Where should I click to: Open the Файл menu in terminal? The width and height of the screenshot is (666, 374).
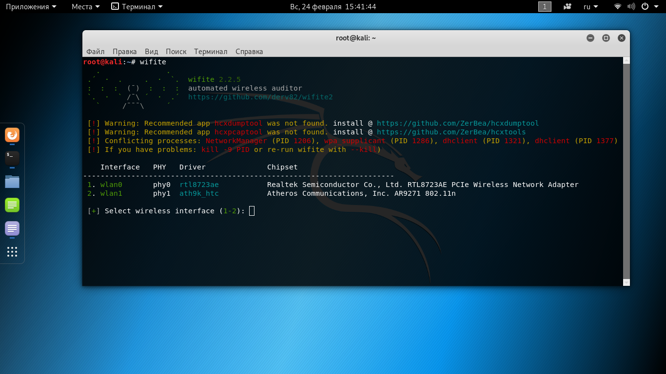96,52
